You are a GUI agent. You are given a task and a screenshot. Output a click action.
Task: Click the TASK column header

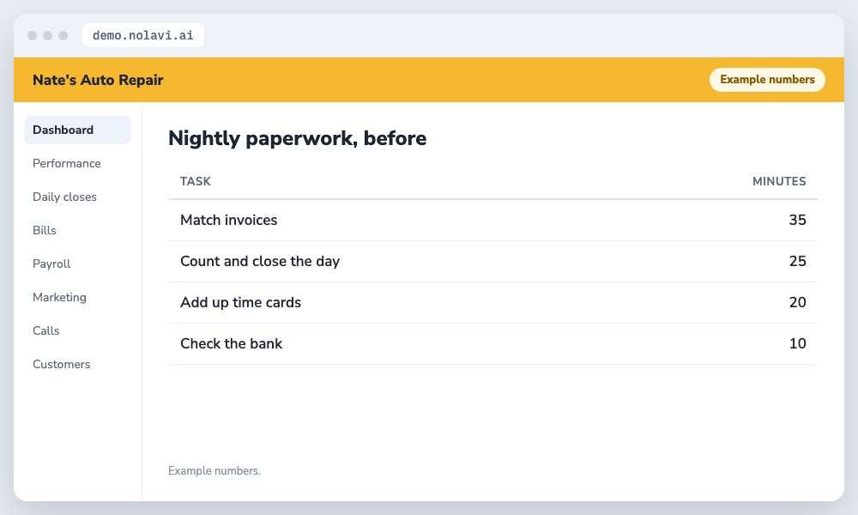point(196,181)
